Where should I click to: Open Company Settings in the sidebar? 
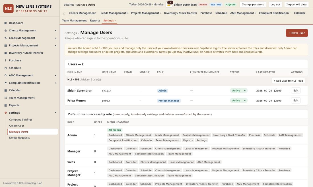coord(21,120)
